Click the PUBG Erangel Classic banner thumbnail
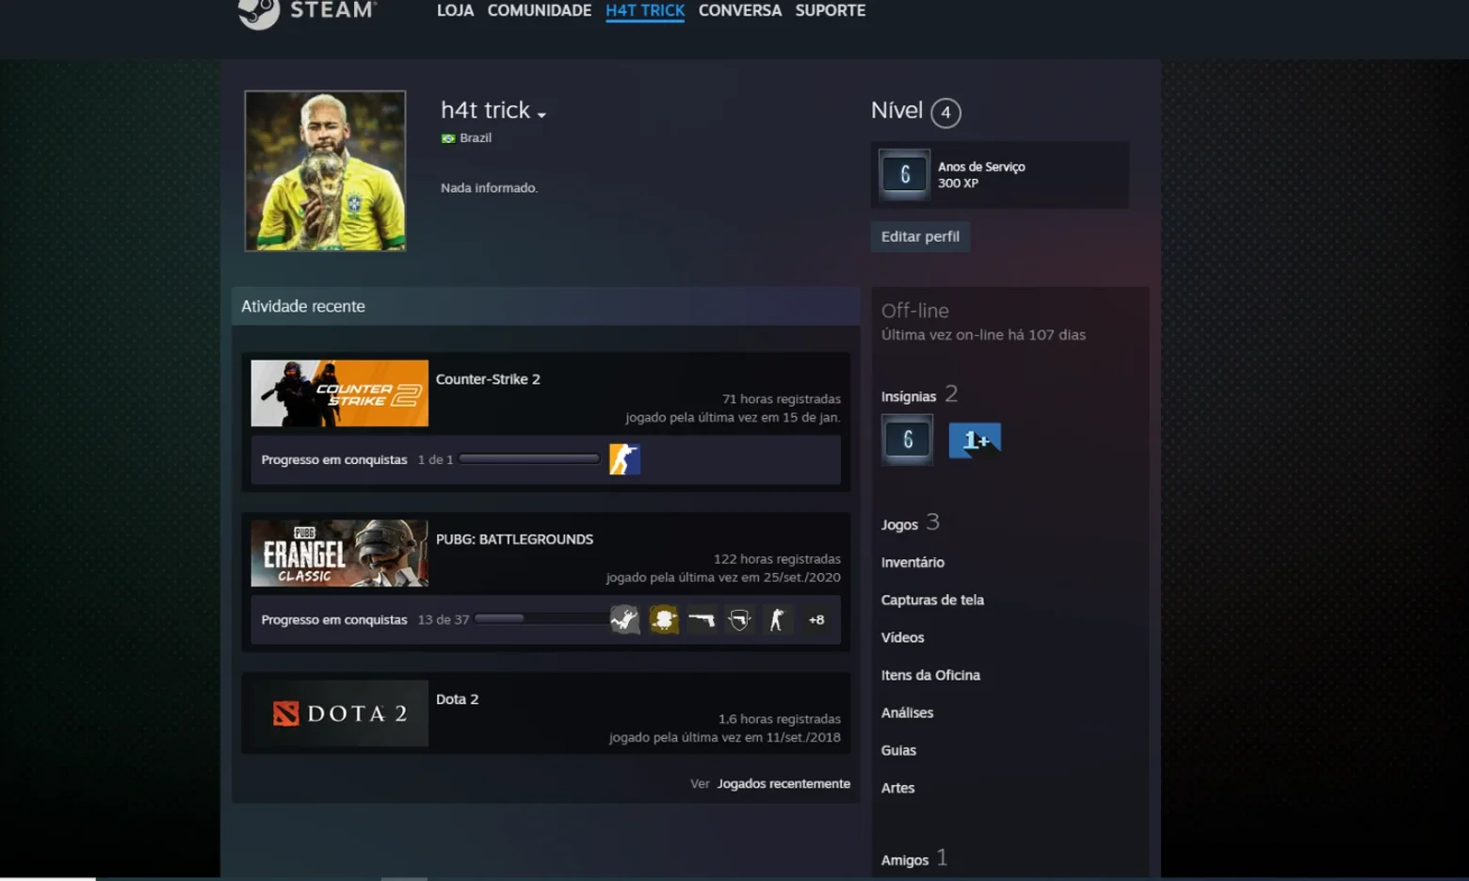 click(x=340, y=553)
